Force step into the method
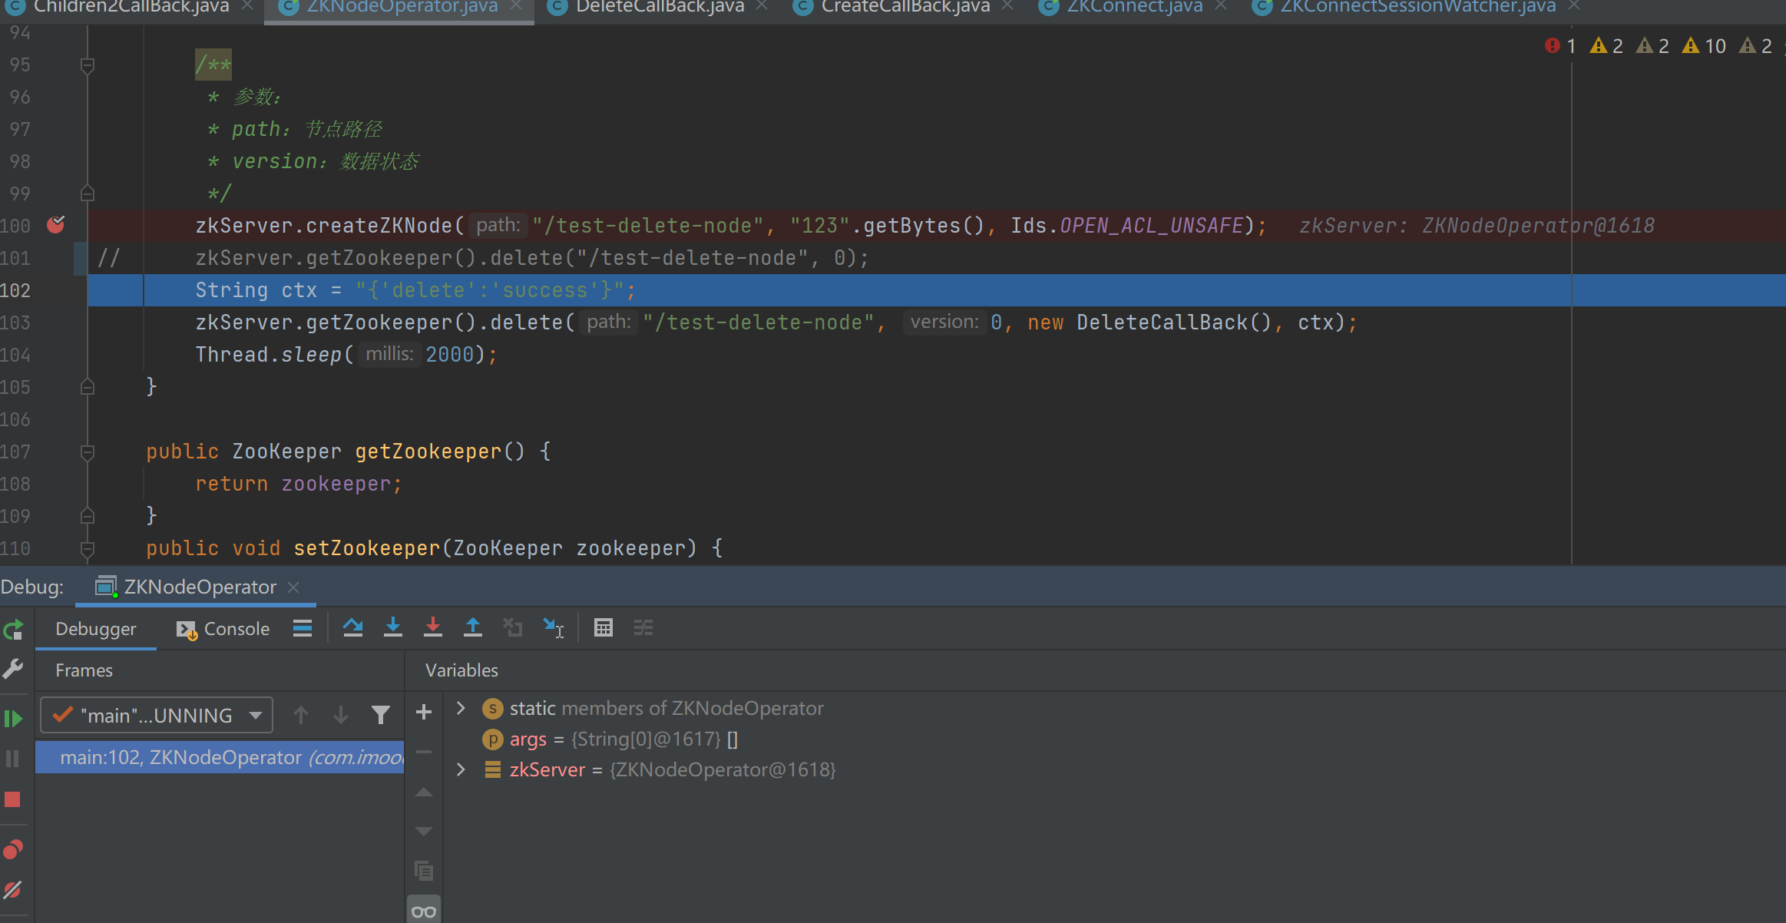Viewport: 1786px width, 923px height. click(433, 628)
